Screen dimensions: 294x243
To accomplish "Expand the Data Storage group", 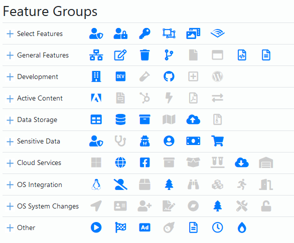I will pyautogui.click(x=10, y=120).
